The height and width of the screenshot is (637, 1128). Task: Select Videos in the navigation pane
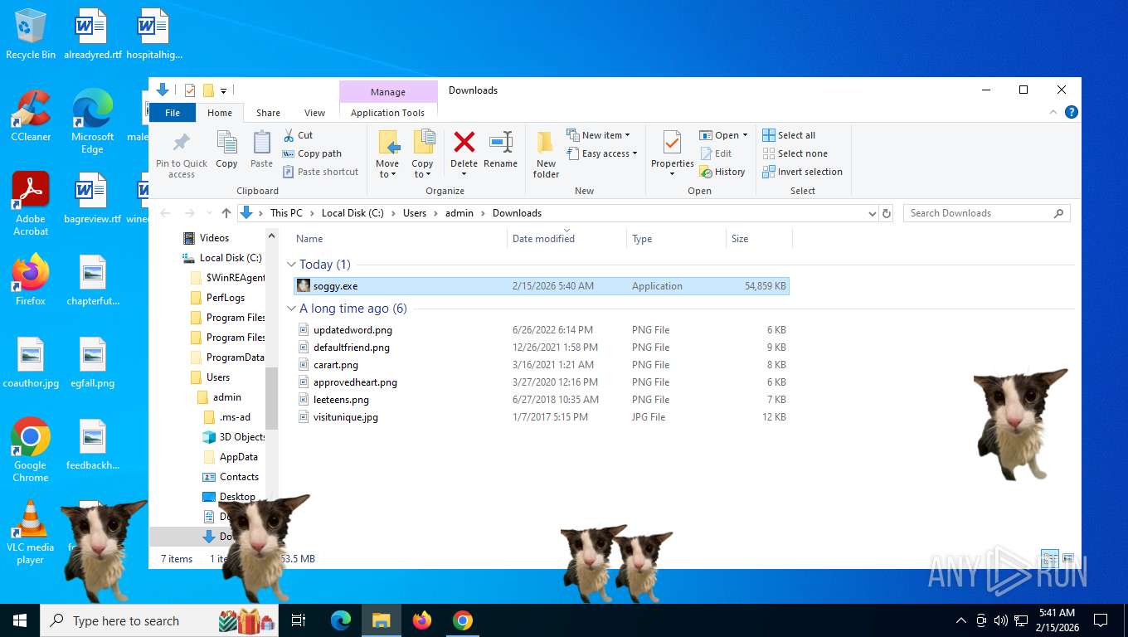214,238
